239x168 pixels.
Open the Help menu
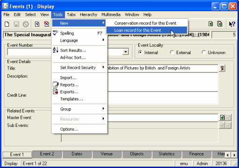148,14
